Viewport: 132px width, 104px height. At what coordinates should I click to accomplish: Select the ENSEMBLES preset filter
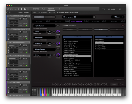(69, 29)
